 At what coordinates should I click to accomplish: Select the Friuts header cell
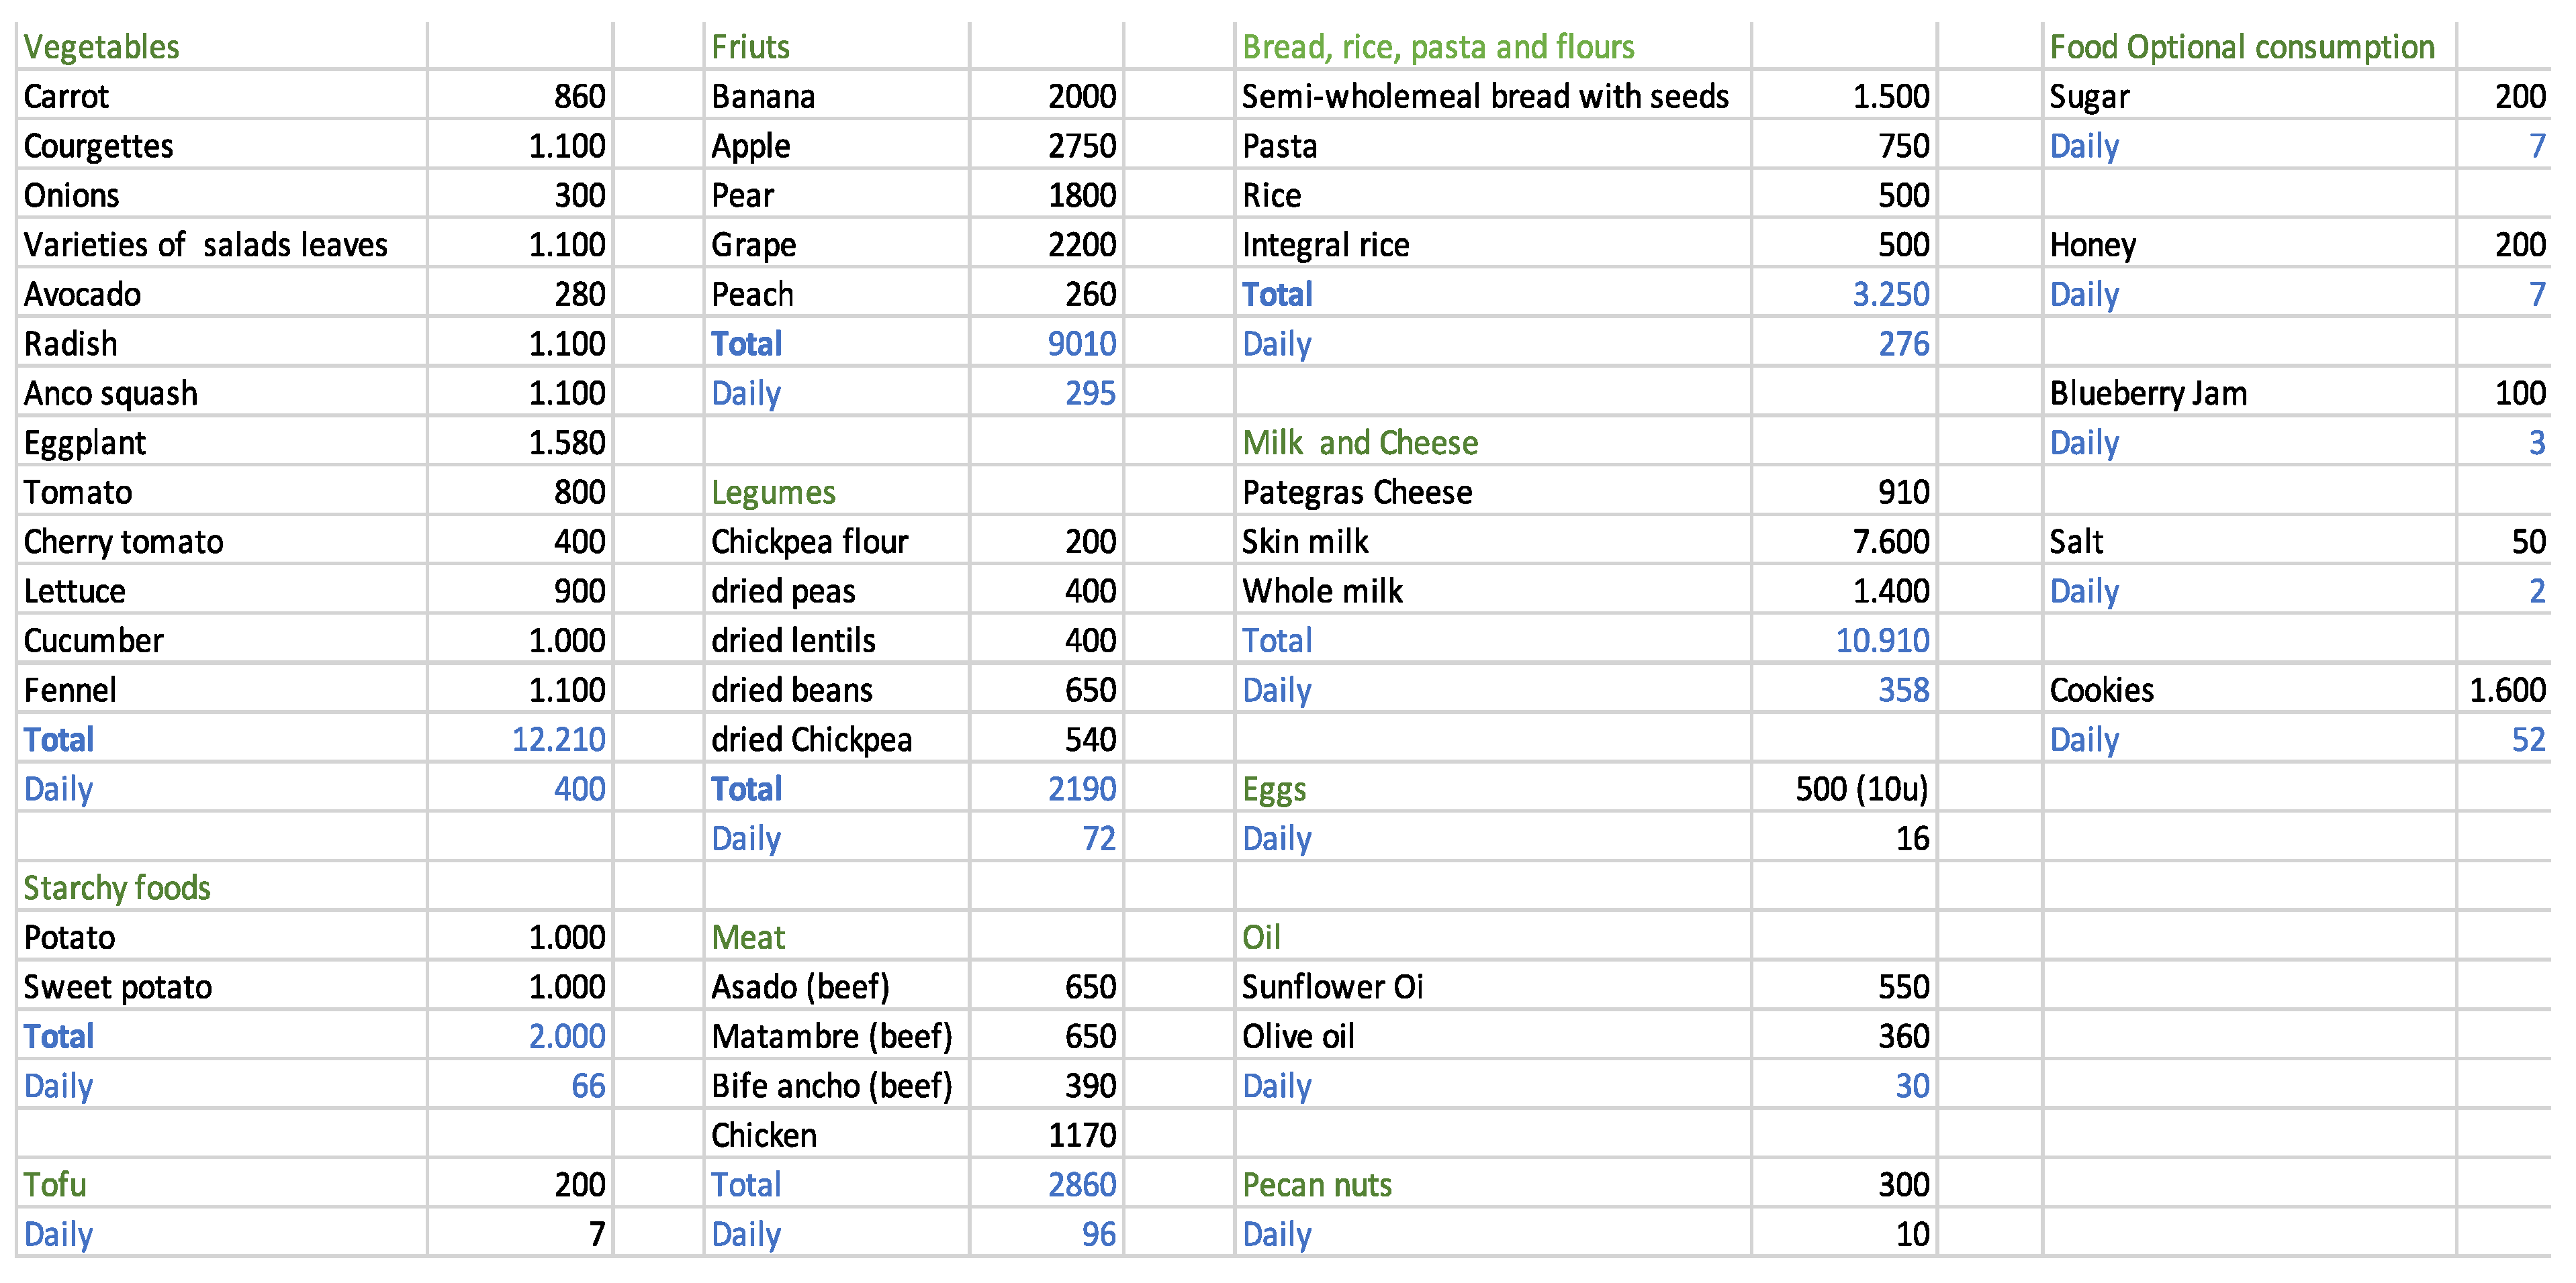(750, 47)
